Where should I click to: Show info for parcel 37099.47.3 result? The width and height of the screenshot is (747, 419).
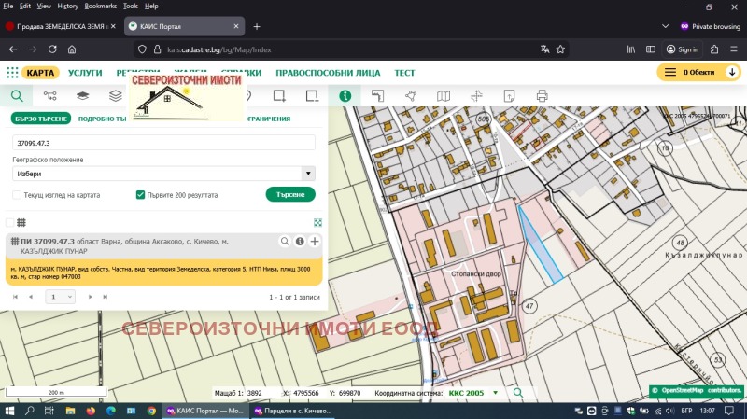[300, 242]
